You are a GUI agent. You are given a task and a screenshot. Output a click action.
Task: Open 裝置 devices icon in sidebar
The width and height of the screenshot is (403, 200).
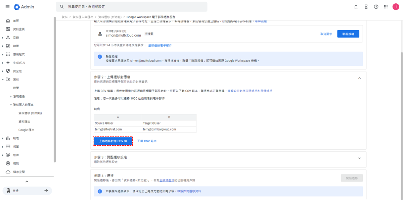coord(8,46)
